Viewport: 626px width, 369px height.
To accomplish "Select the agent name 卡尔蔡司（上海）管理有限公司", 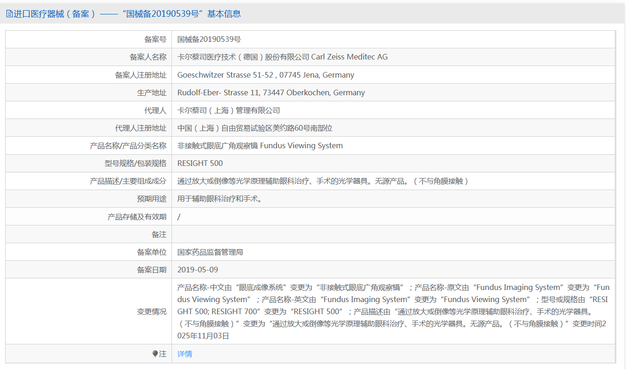I will [x=229, y=110].
